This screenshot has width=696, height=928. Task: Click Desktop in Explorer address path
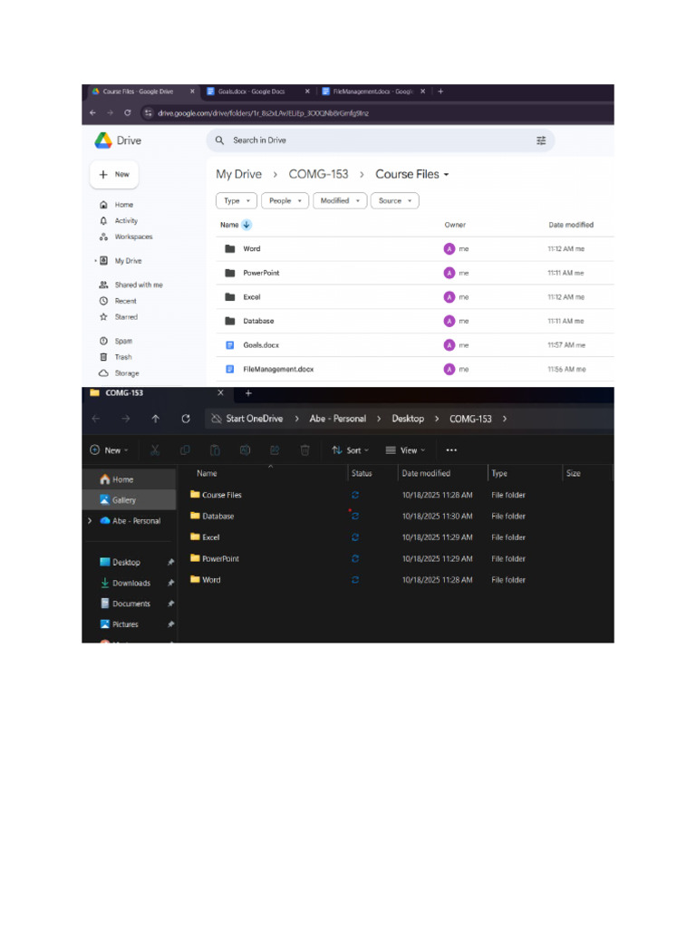tap(408, 419)
